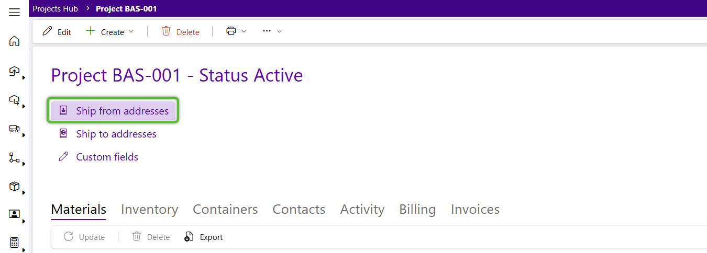Expand the print options dropdown

pos(236,31)
